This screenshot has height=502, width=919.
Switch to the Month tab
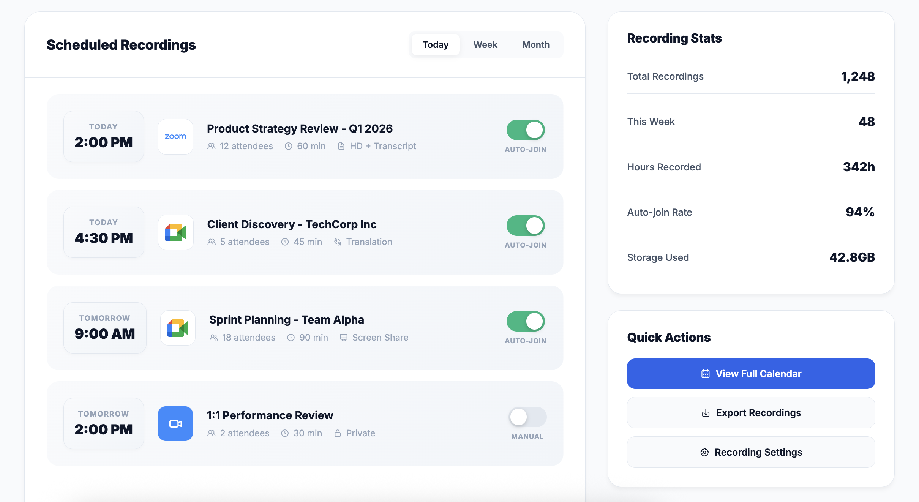pyautogui.click(x=535, y=45)
